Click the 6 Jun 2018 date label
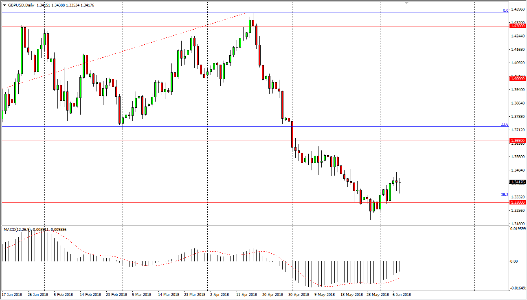This screenshot has height=300, width=527. (x=401, y=294)
